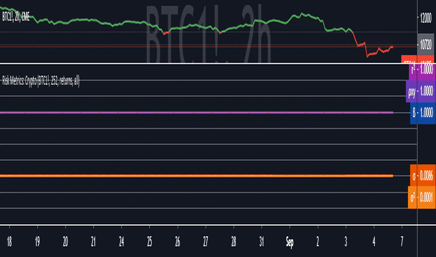Click the 7 date on time axis
The width and height of the screenshot is (436, 257).
point(402,242)
